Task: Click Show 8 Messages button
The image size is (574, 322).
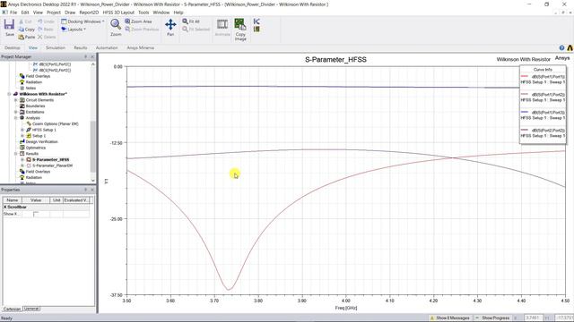Action: 450,318
